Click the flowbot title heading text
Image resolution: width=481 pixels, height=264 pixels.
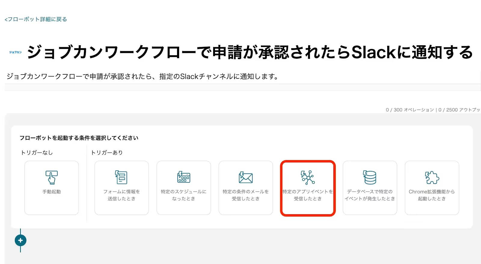tap(250, 52)
